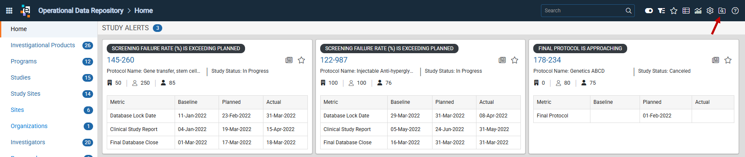Click the 05-May-2022 baseline date cell
745x157 pixels.
point(410,129)
